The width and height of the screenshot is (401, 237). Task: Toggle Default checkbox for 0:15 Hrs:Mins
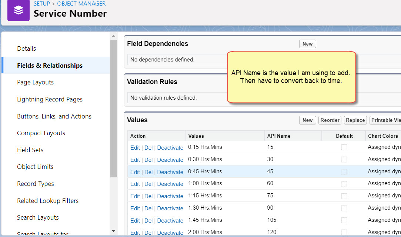pyautogui.click(x=344, y=147)
